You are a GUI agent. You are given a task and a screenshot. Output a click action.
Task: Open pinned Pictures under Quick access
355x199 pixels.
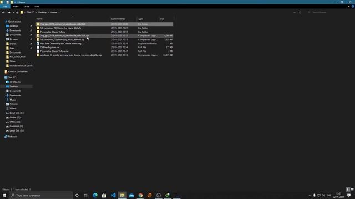coord(13,39)
